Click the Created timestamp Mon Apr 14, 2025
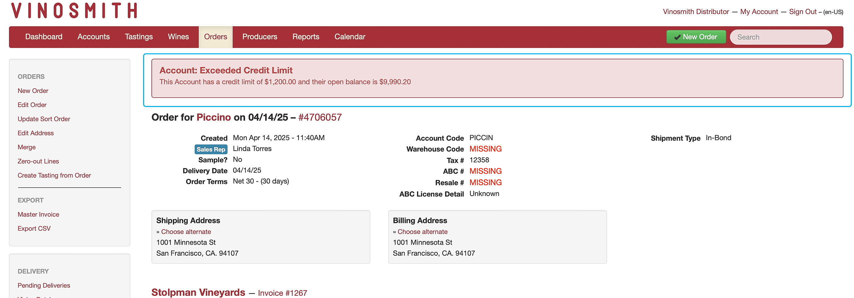The width and height of the screenshot is (854, 298). pyautogui.click(x=279, y=138)
